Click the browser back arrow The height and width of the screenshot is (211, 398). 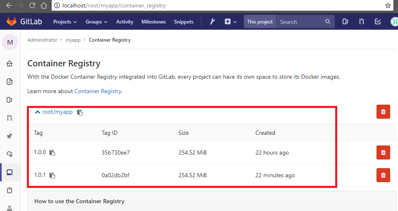pos(9,5)
